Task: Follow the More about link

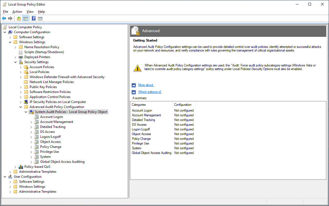Action: point(146,85)
